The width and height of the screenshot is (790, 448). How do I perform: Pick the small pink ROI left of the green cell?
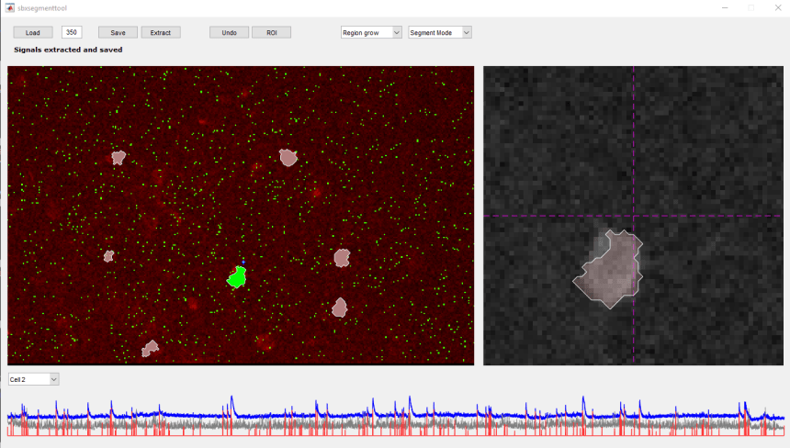108,256
